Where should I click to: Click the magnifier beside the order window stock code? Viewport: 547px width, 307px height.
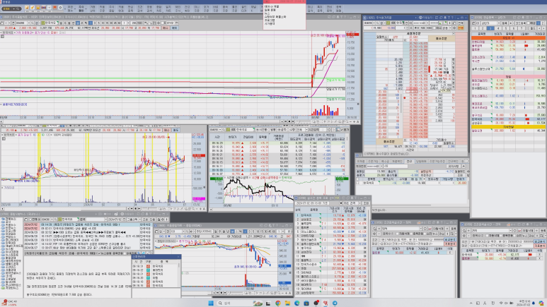tap(377, 23)
